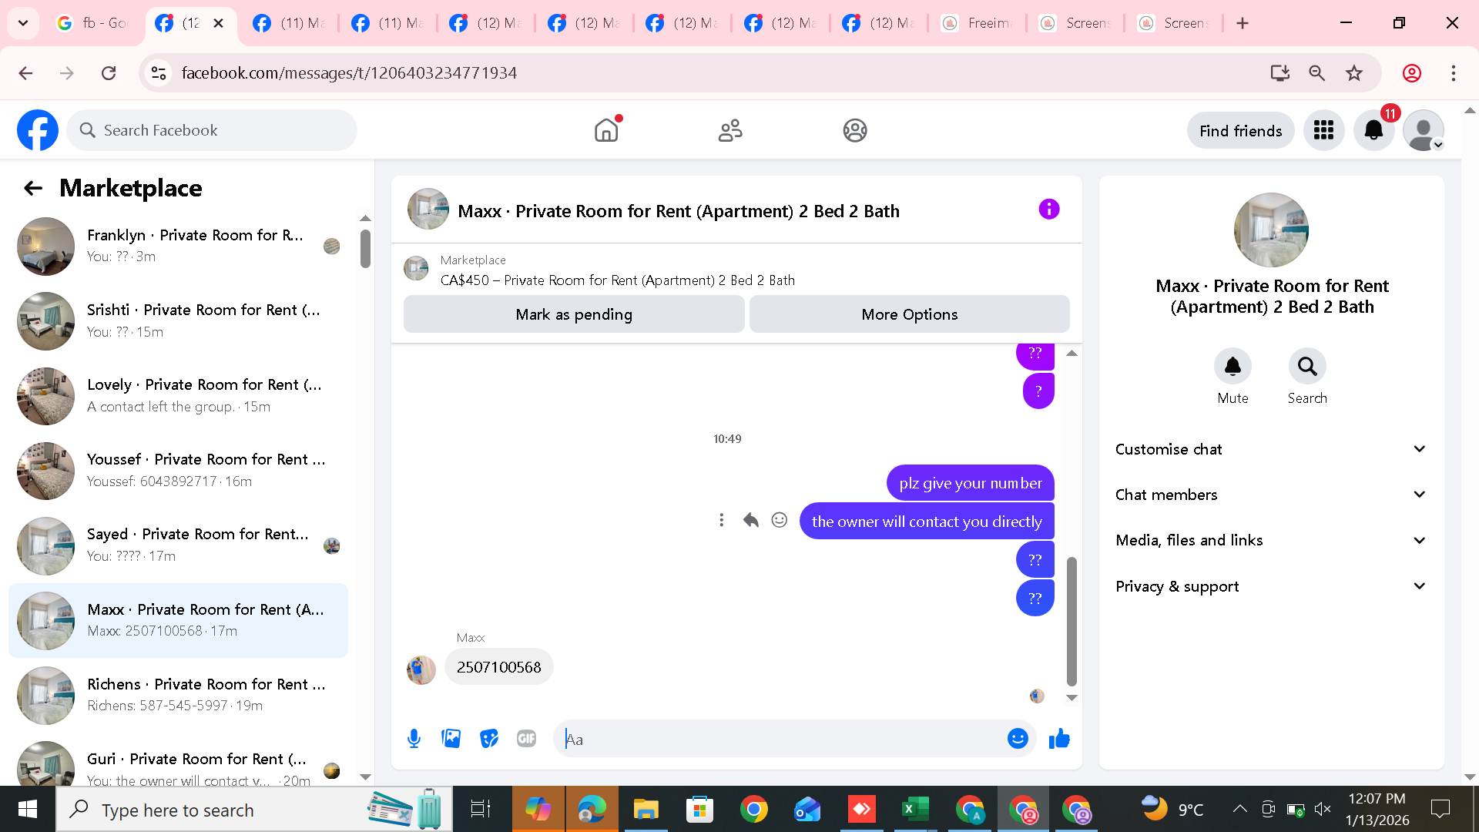The width and height of the screenshot is (1479, 832).
Task: Click the More Options button
Action: 909,314
